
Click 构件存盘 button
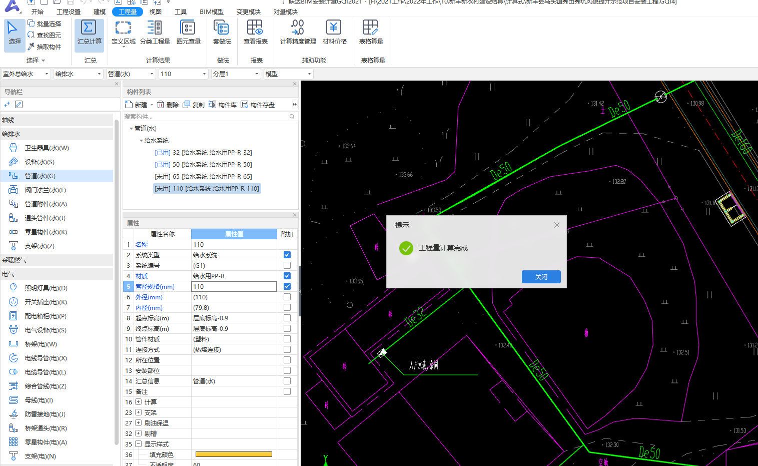[x=258, y=105]
